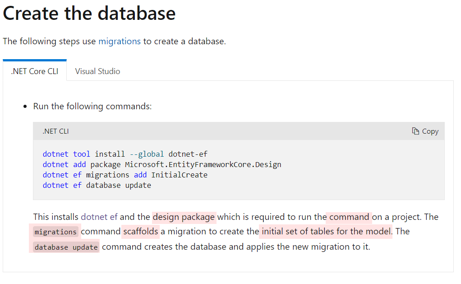Click the highlighted word scaffolds
The width and height of the screenshot is (461, 284).
click(x=140, y=231)
